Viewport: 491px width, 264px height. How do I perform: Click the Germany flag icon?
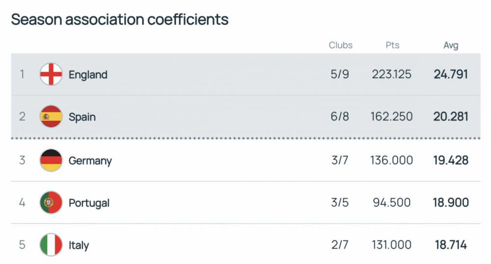pyautogui.click(x=51, y=160)
